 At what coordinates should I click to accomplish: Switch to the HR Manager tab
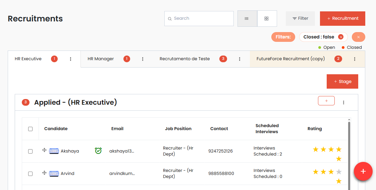pyautogui.click(x=101, y=59)
